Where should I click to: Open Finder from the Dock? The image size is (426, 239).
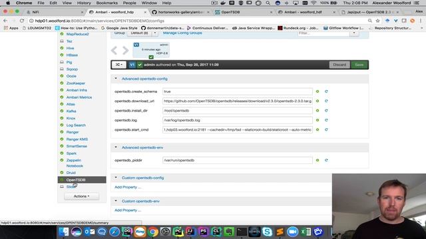click(x=64, y=232)
